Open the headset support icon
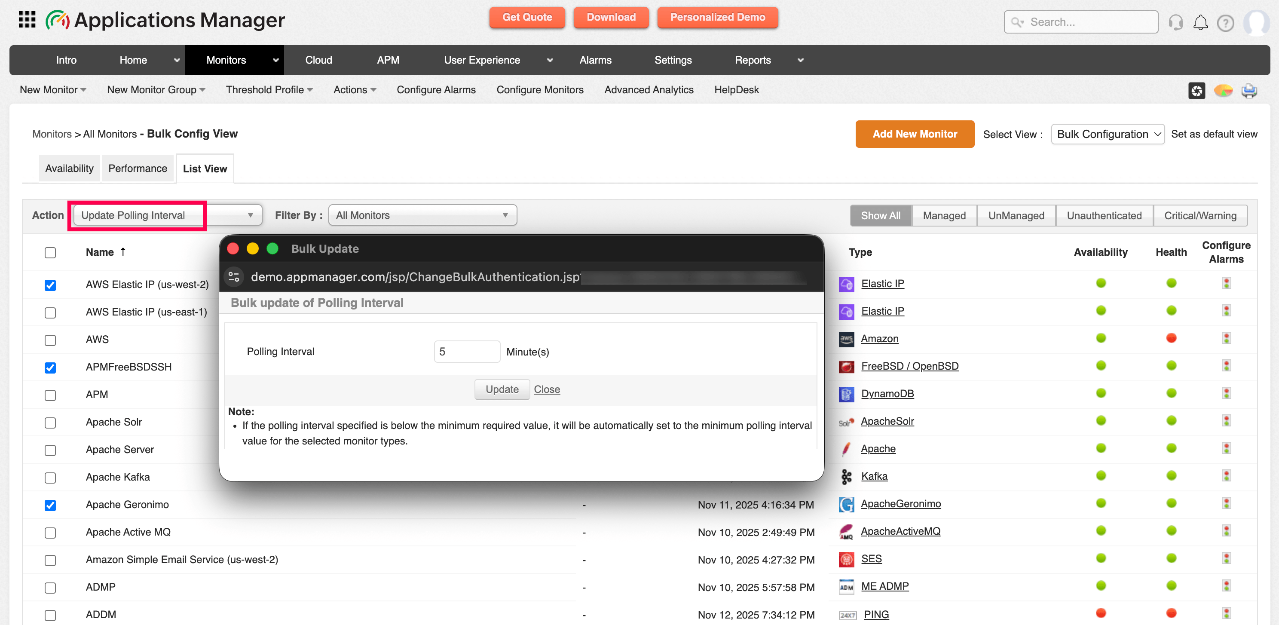This screenshot has width=1279, height=625. [x=1175, y=22]
